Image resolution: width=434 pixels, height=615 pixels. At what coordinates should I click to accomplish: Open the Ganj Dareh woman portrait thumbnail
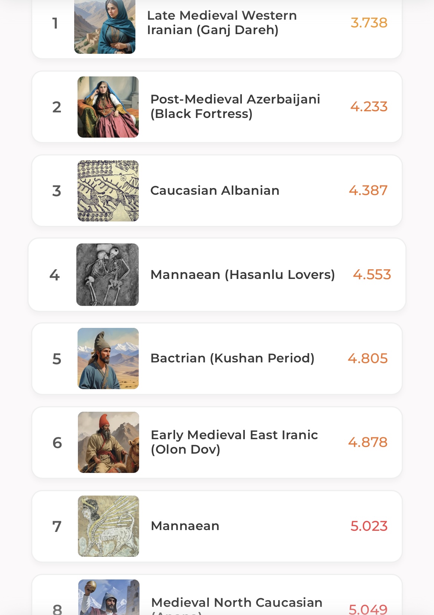point(105,26)
